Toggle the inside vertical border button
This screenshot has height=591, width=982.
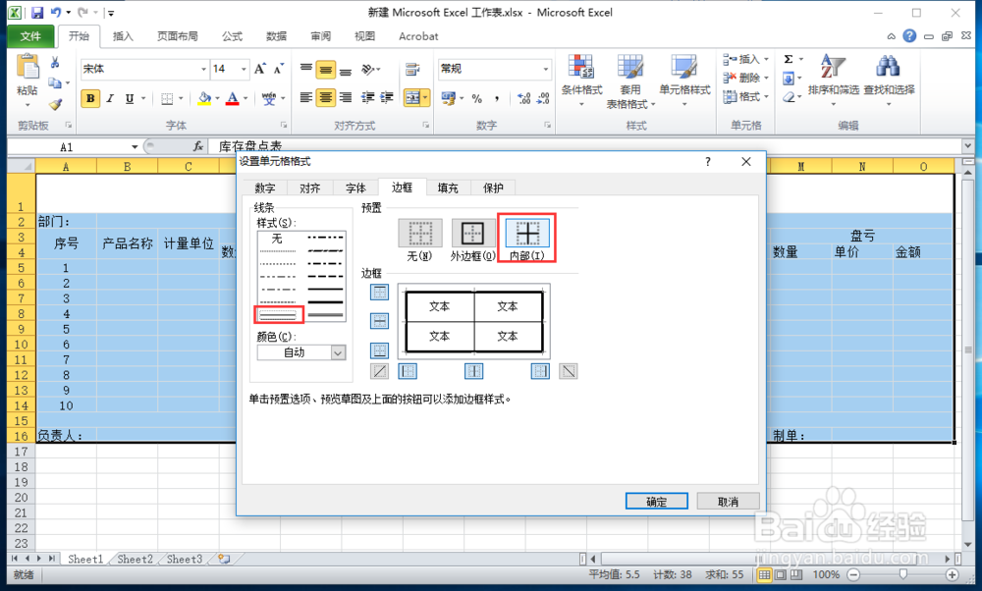point(474,371)
